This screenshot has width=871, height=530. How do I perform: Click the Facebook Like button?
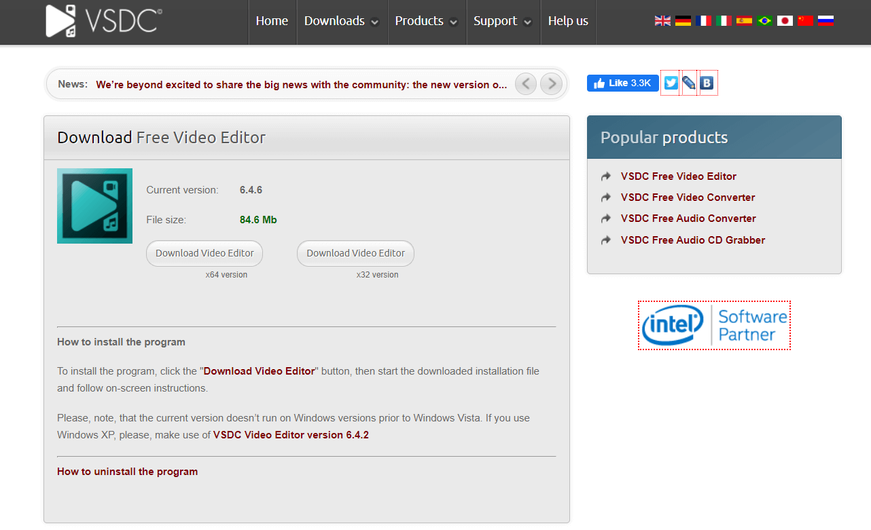pyautogui.click(x=622, y=83)
